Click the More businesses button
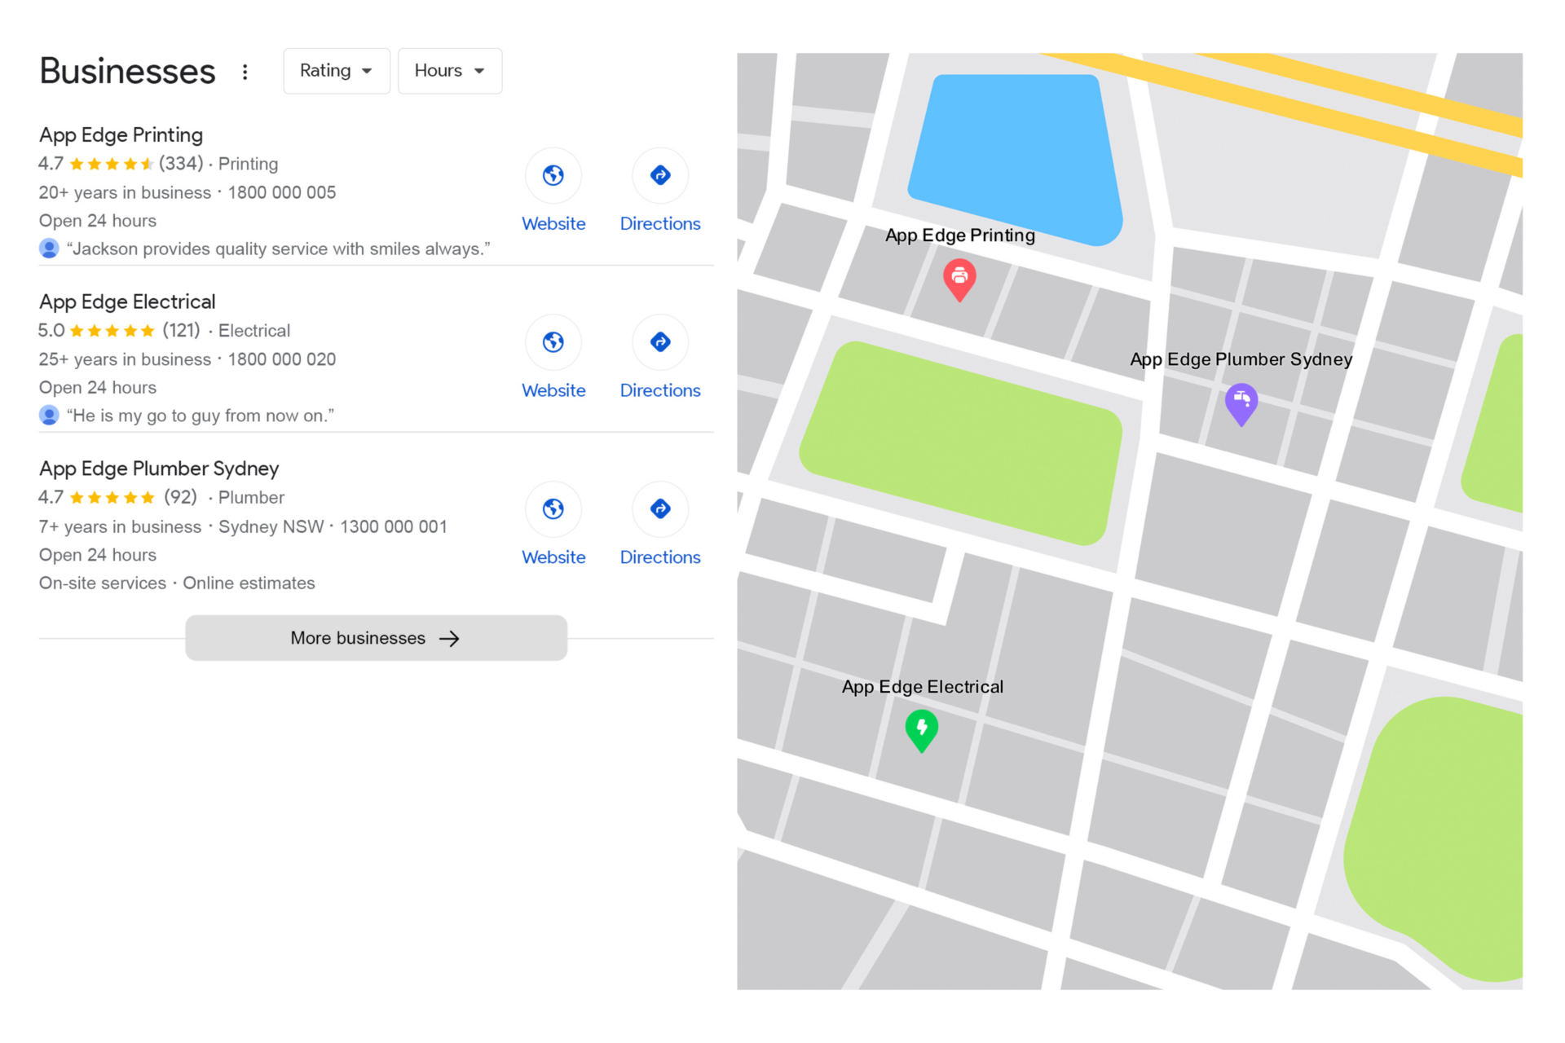The height and width of the screenshot is (1043, 1565). 376,638
